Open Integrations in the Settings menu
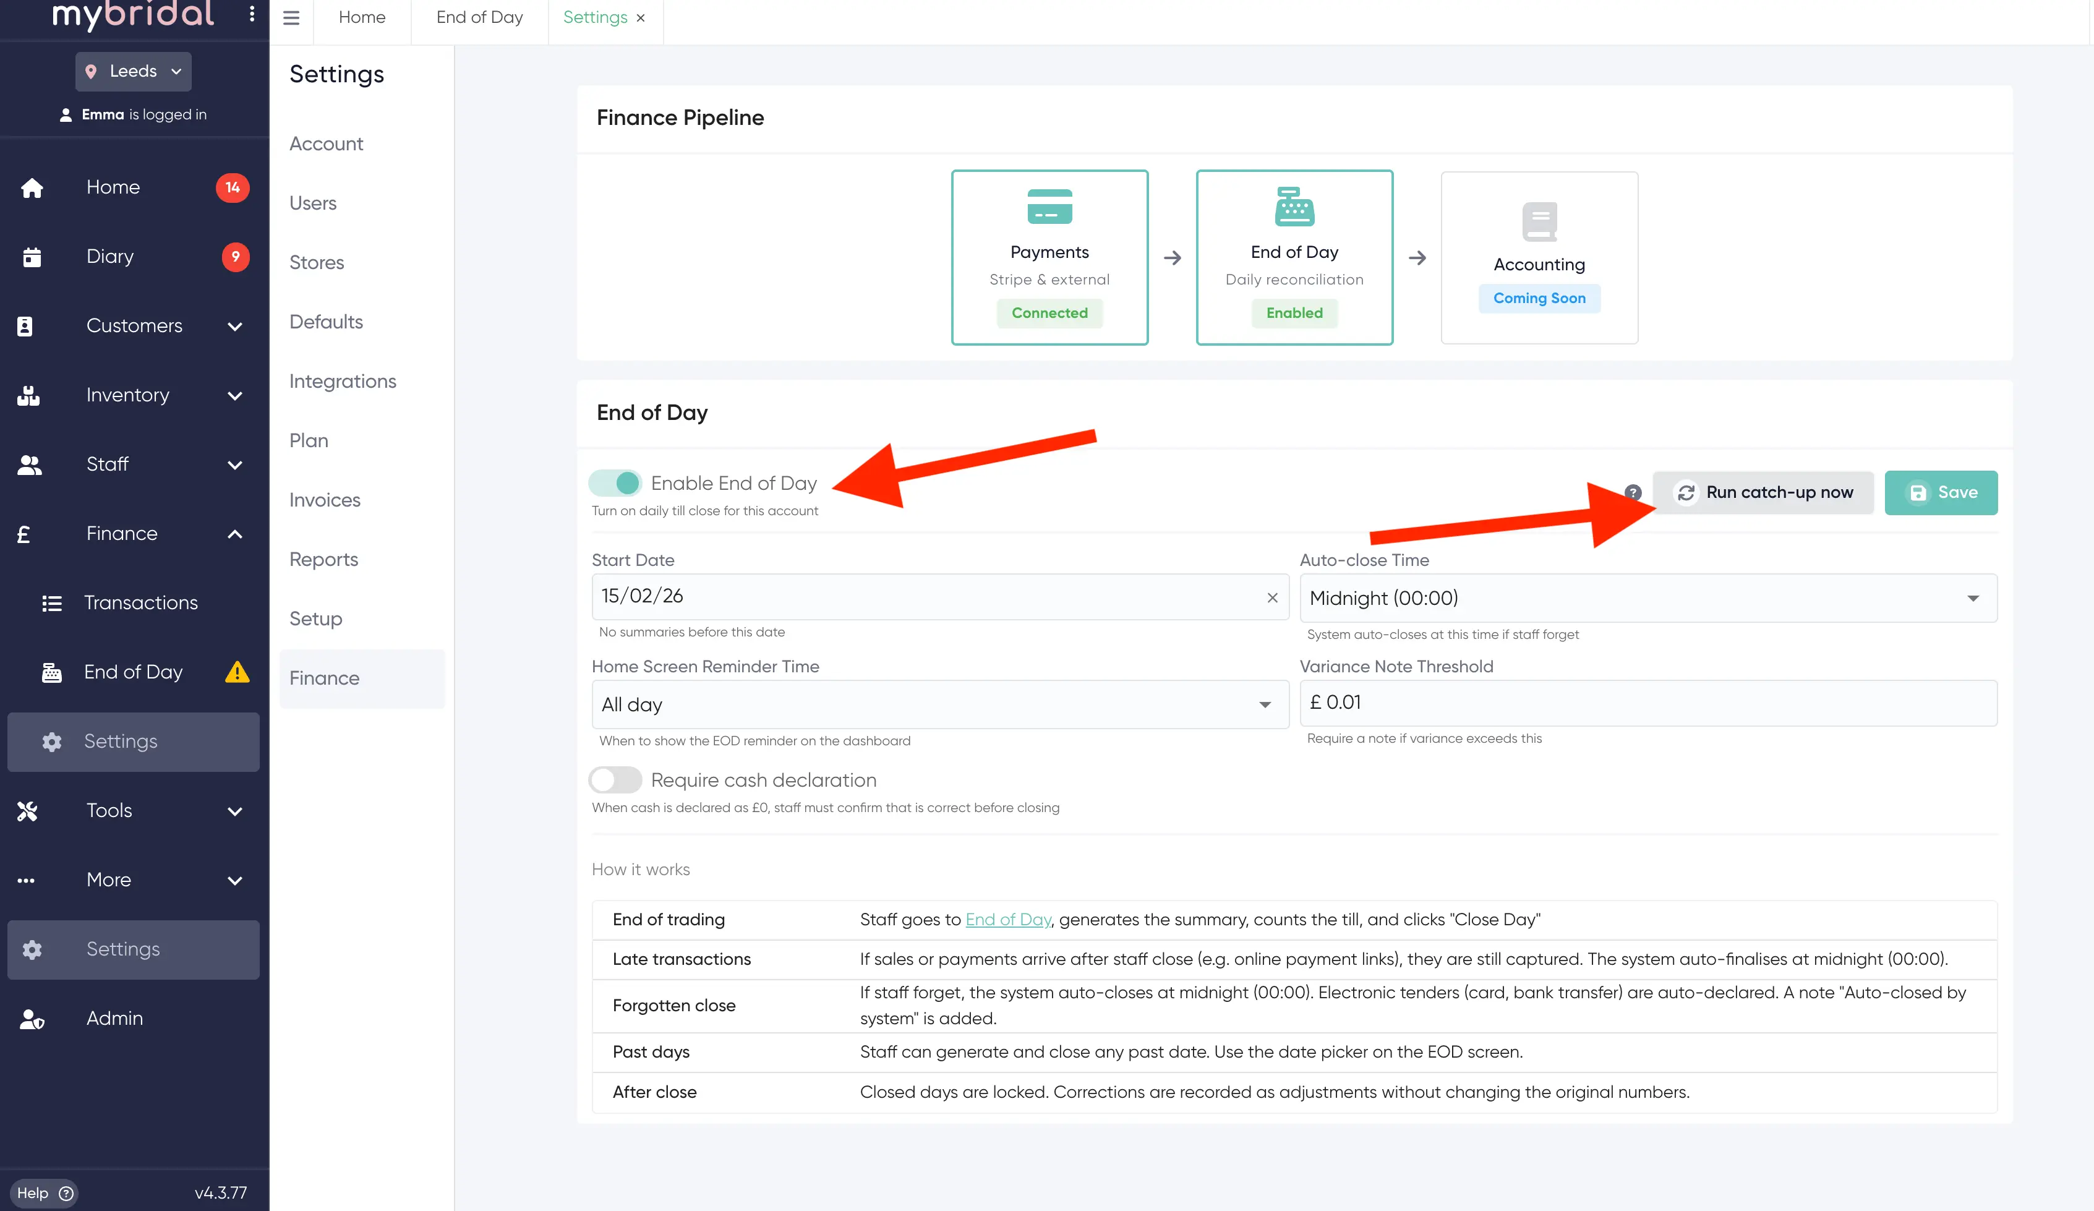2094x1211 pixels. 343,382
